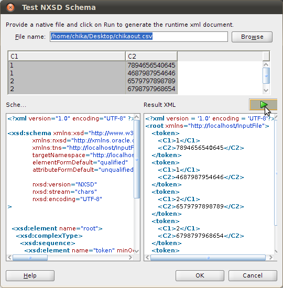The image size is (283, 288).
Task: Confirm with the OK button
Action: pos(200,275)
